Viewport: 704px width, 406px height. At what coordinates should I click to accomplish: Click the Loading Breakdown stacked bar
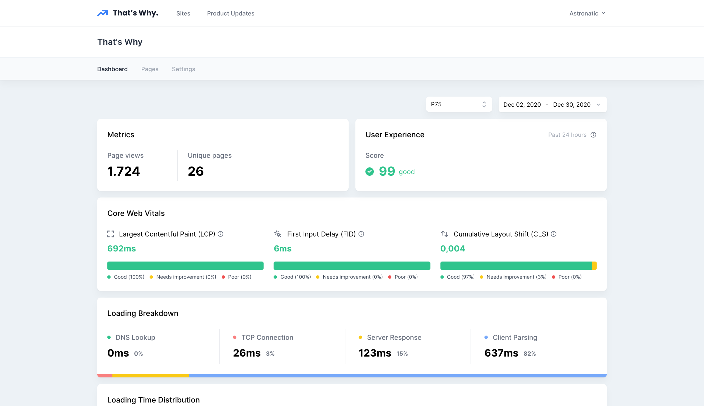click(x=352, y=375)
